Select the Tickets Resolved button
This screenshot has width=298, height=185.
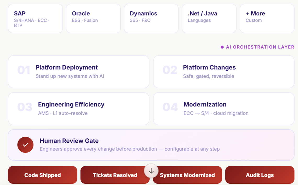pyautogui.click(x=115, y=175)
